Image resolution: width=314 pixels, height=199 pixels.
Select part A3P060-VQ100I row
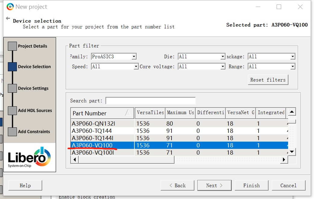(x=179, y=152)
